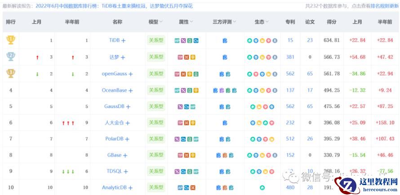The image size is (400, 195).
Task: Click the blue AP attribute icon in AnalyticDB row
Action: coord(180,188)
